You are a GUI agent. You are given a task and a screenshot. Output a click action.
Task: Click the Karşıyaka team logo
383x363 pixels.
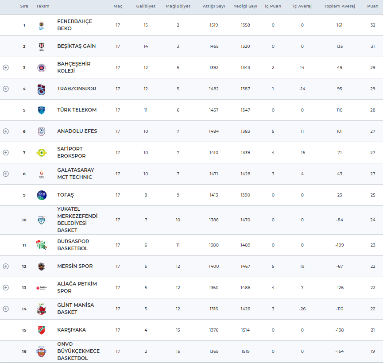(x=41, y=330)
